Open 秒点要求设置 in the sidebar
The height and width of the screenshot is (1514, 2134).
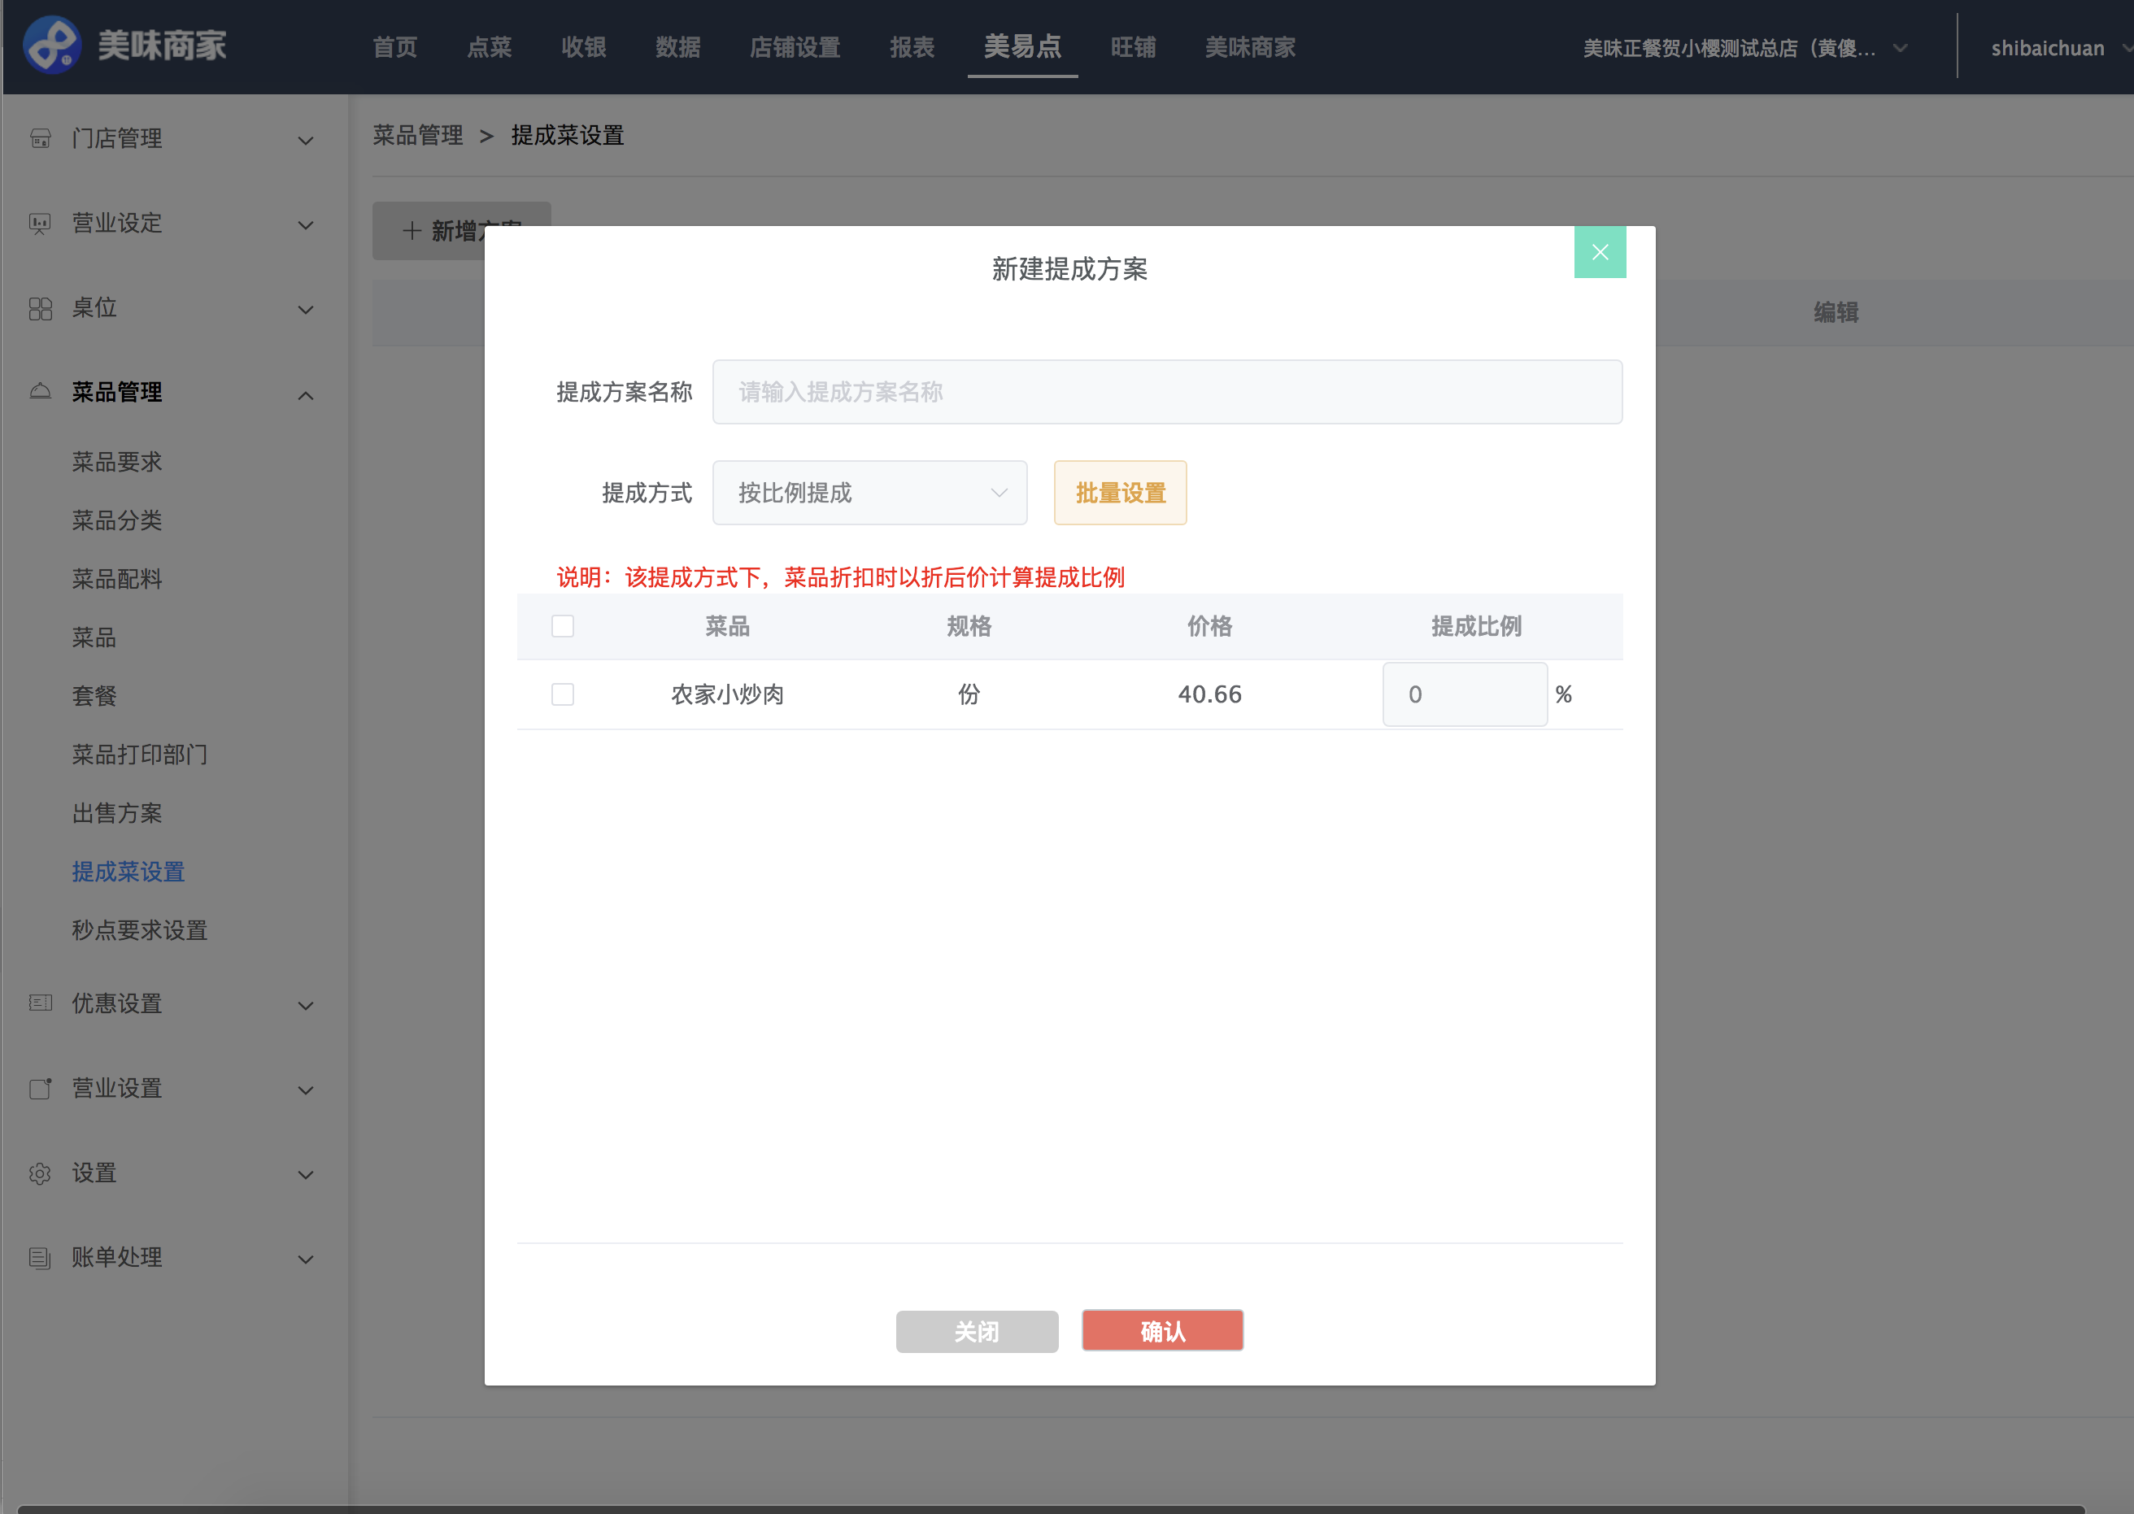pyautogui.click(x=139, y=930)
